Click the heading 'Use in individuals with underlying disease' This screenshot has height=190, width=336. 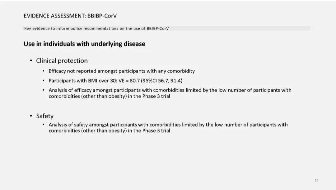point(84,44)
